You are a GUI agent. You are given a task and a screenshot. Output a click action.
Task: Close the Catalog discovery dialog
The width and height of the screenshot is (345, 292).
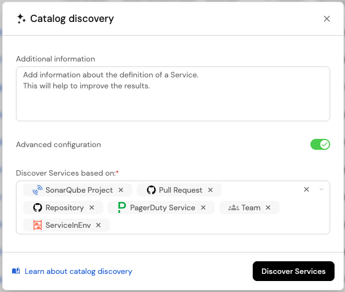click(327, 19)
